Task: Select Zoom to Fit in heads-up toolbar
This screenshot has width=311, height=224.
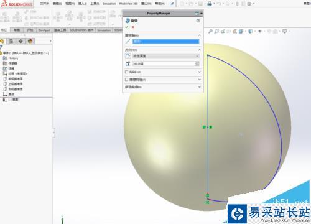Action: click(x=210, y=31)
